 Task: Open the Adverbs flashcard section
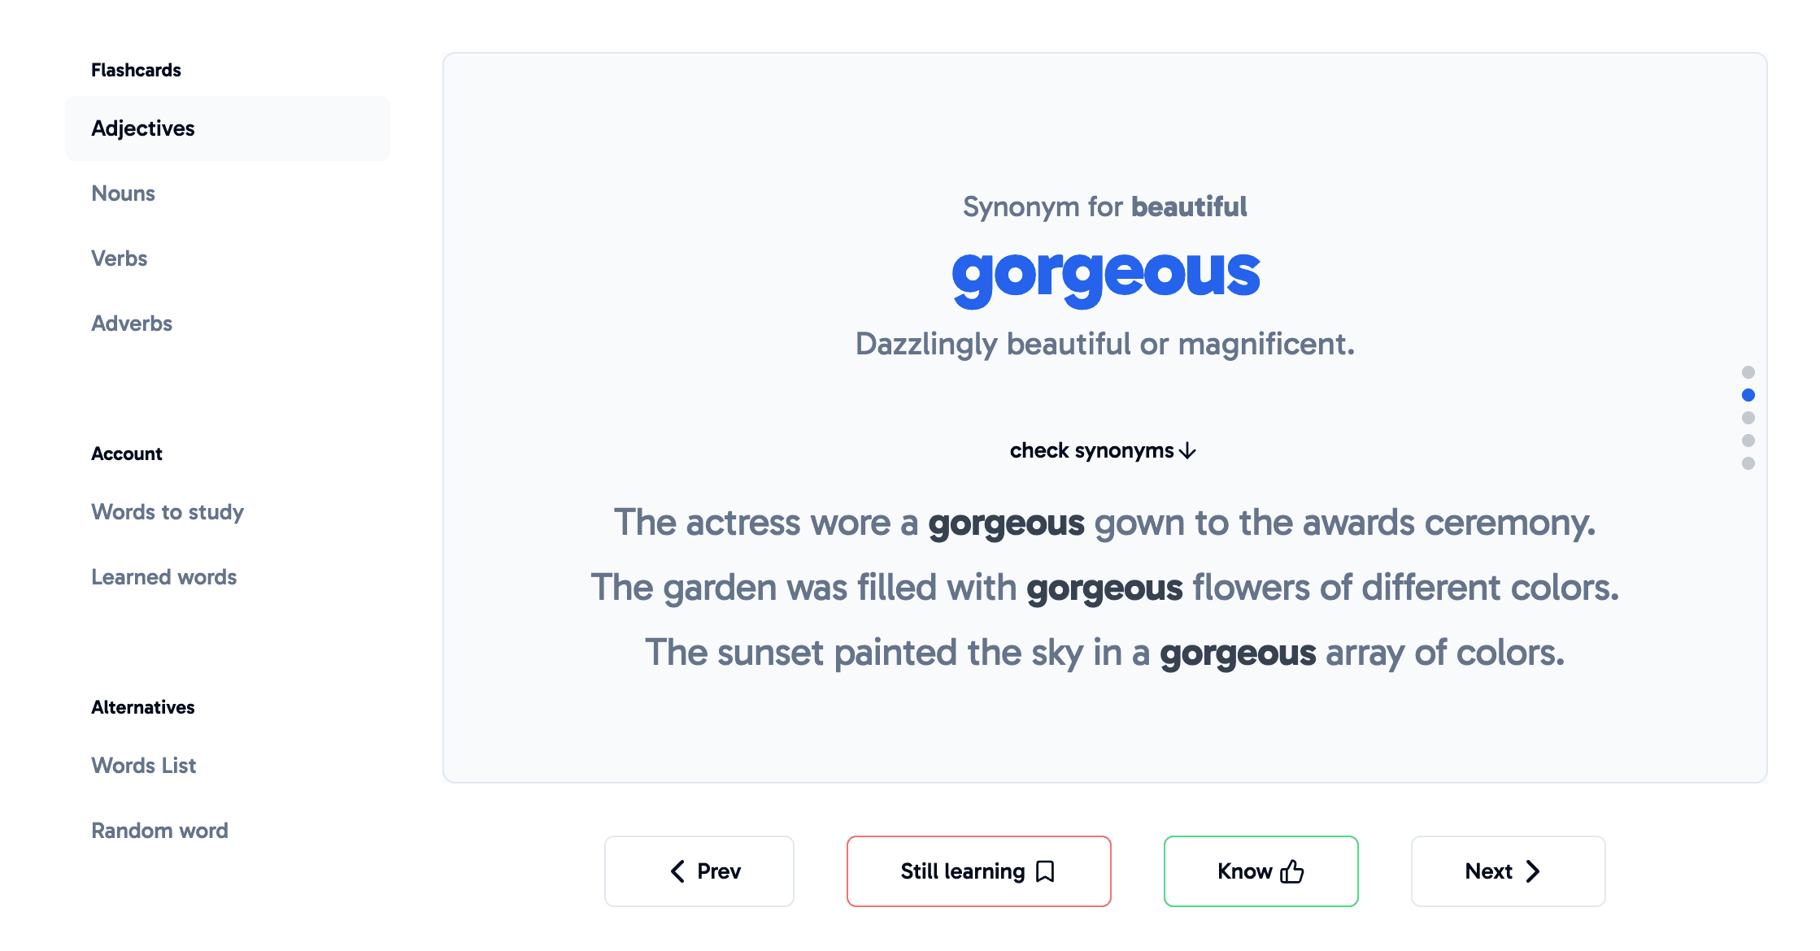(133, 323)
